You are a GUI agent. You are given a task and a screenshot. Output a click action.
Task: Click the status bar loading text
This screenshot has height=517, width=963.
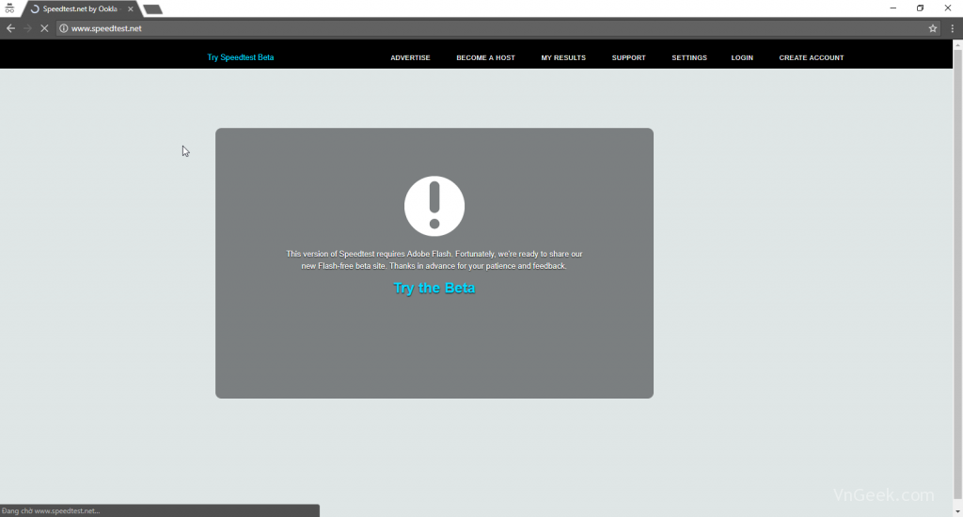51,510
